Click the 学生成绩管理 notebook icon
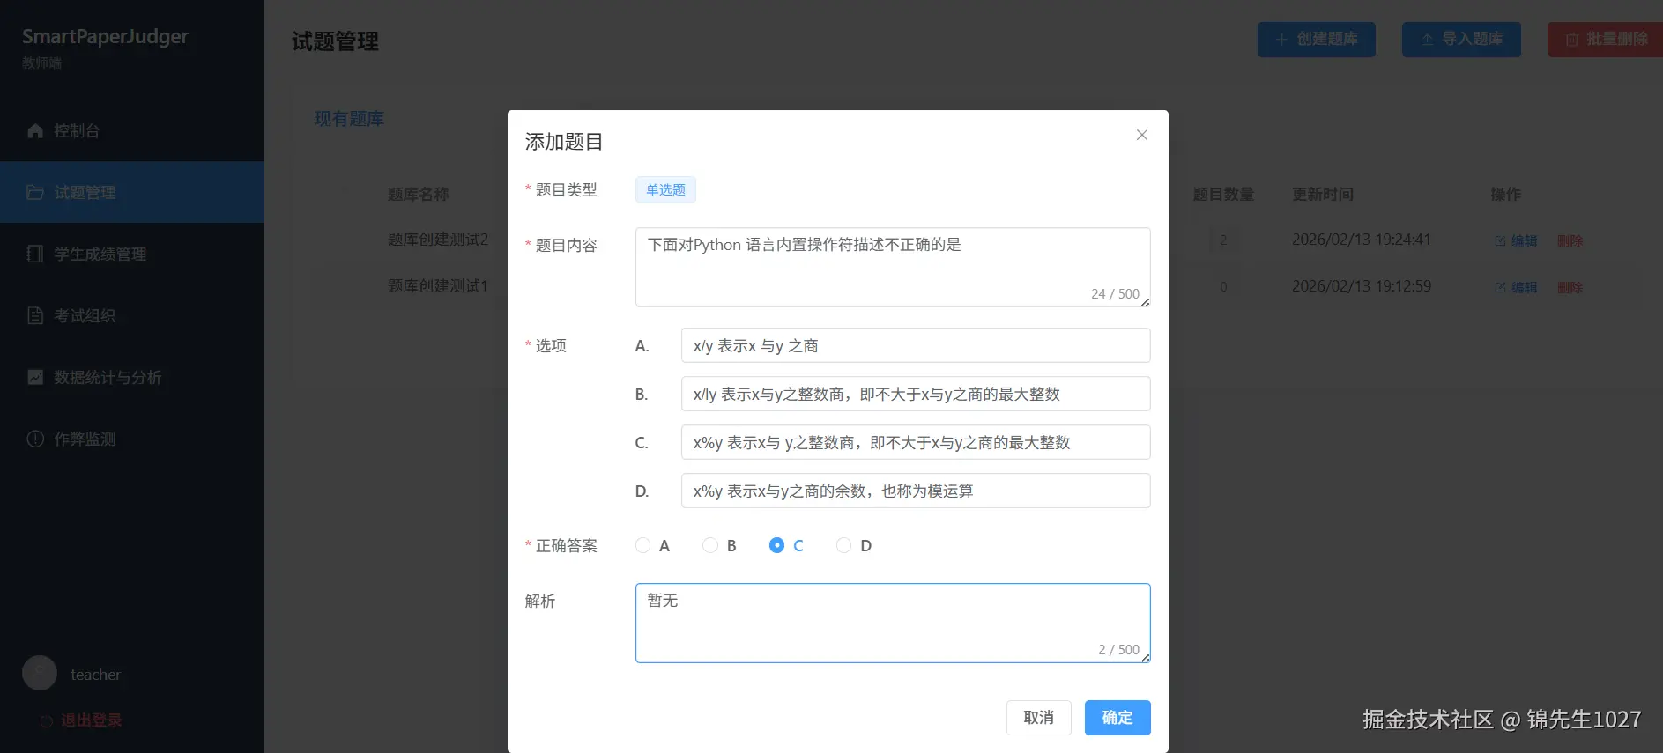Viewport: 1663px width, 753px height. [35, 254]
